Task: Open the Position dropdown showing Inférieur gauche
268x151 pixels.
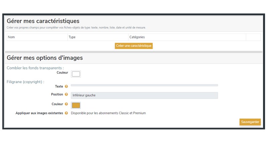Action: click(x=144, y=95)
